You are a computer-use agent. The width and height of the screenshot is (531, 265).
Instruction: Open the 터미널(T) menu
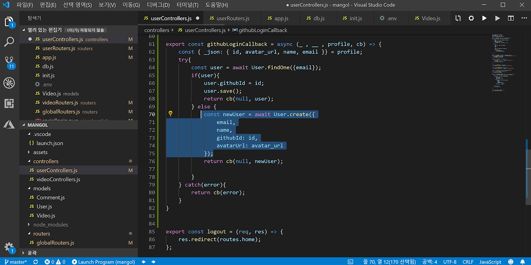[188, 5]
